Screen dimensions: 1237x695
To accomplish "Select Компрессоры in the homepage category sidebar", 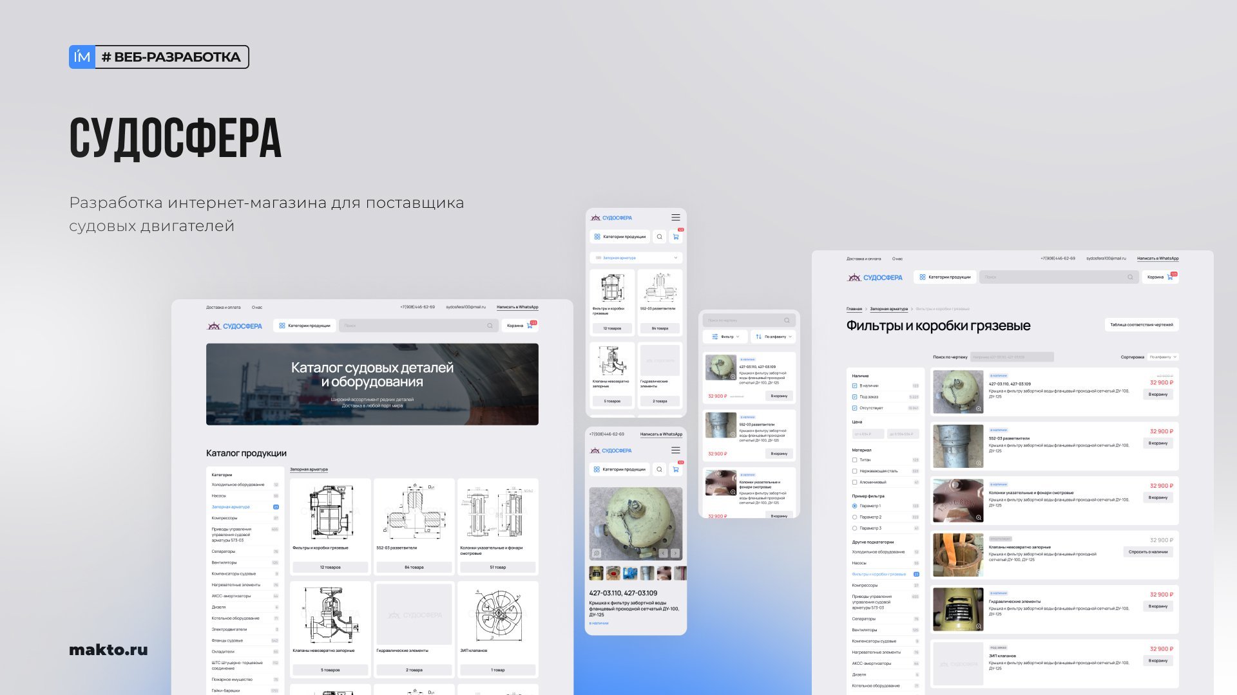I will 225,518.
